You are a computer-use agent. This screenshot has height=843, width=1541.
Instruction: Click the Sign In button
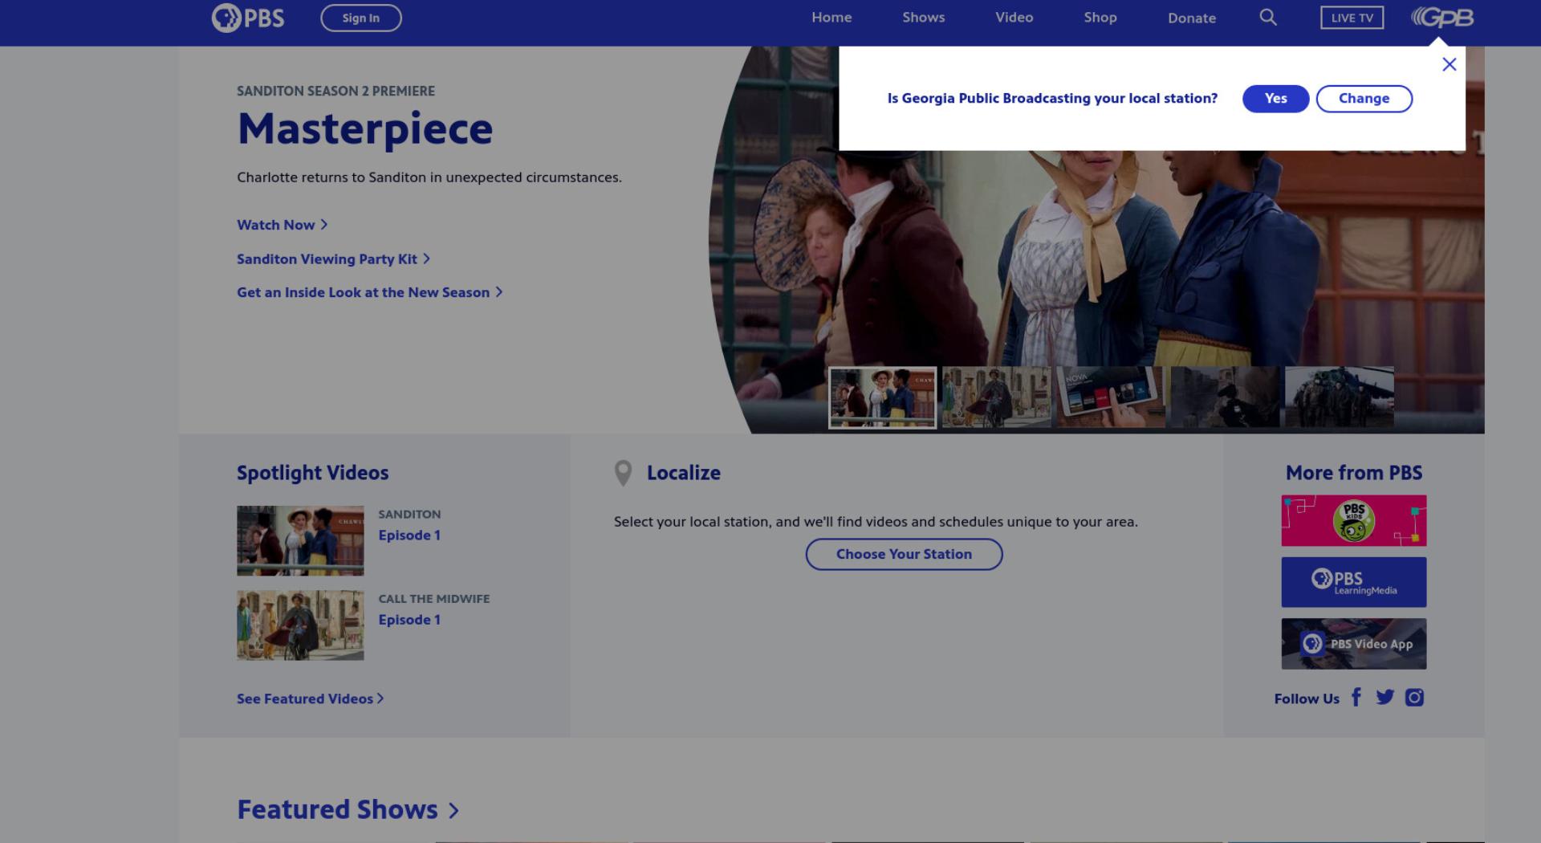(x=361, y=18)
